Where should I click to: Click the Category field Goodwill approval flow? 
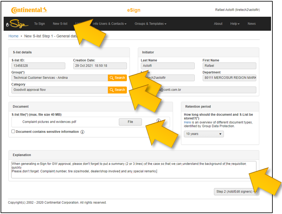[60, 90]
